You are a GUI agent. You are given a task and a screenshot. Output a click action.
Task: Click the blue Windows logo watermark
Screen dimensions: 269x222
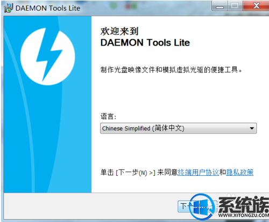click(202, 207)
